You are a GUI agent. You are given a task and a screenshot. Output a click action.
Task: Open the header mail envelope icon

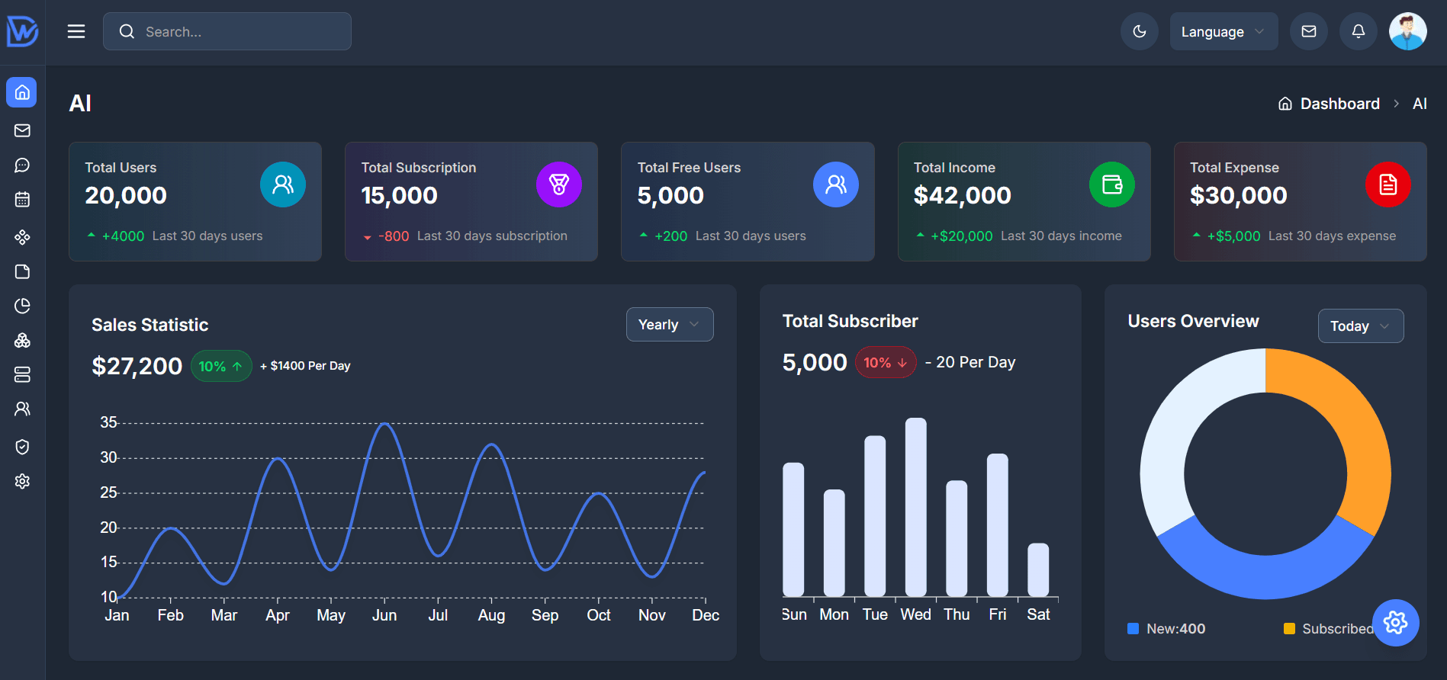[1308, 31]
